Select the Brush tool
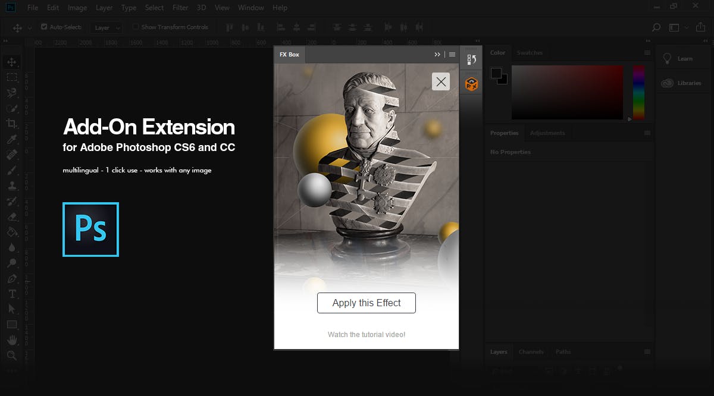The image size is (714, 396). point(12,170)
